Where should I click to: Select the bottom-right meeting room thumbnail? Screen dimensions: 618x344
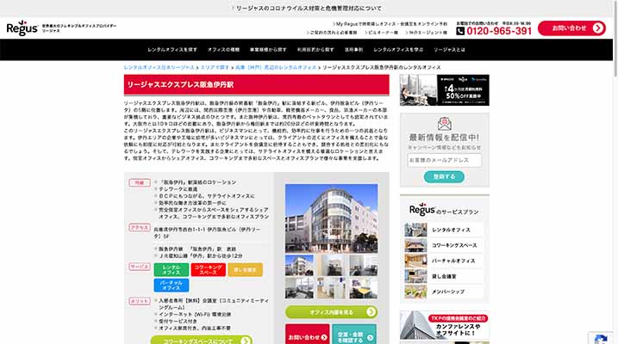coord(364,288)
